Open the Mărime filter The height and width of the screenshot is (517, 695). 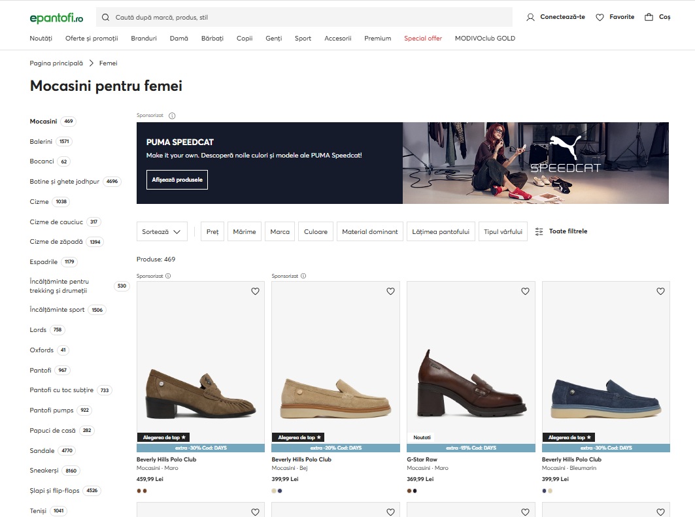[x=244, y=231]
